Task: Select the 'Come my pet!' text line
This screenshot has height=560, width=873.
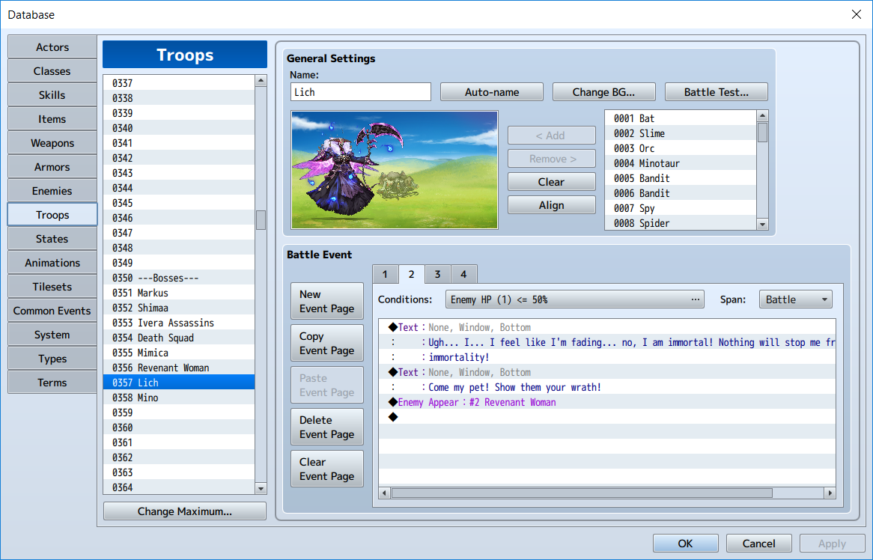Action: tap(607, 388)
